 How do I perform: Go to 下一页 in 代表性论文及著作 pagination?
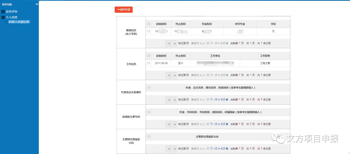pyautogui.click(x=215, y=100)
